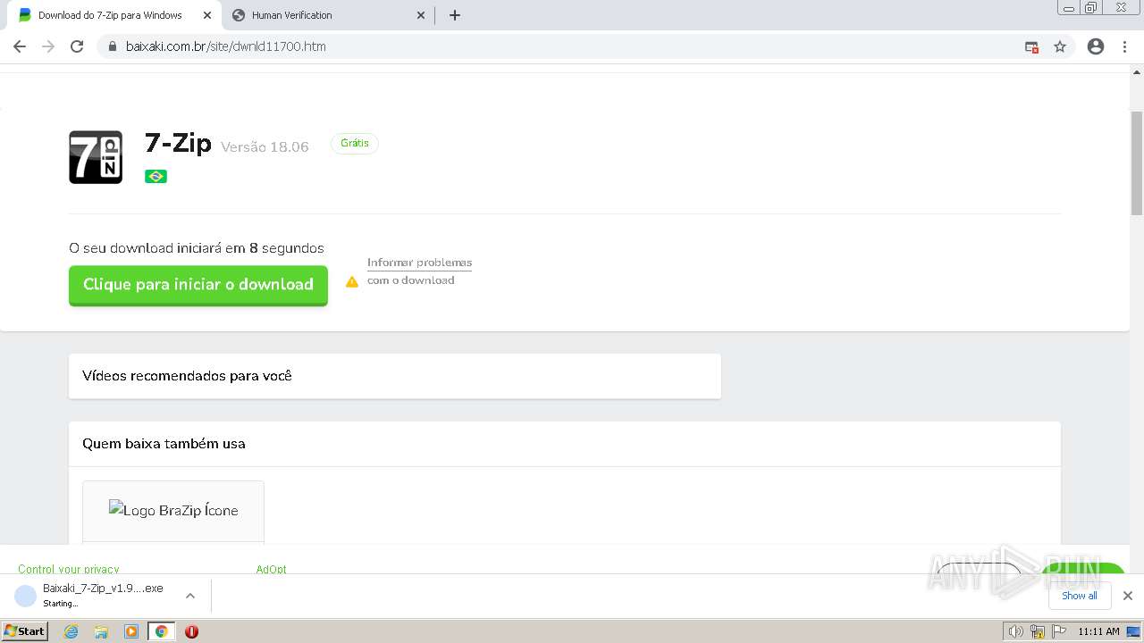Go back using browser back arrow

click(x=20, y=46)
